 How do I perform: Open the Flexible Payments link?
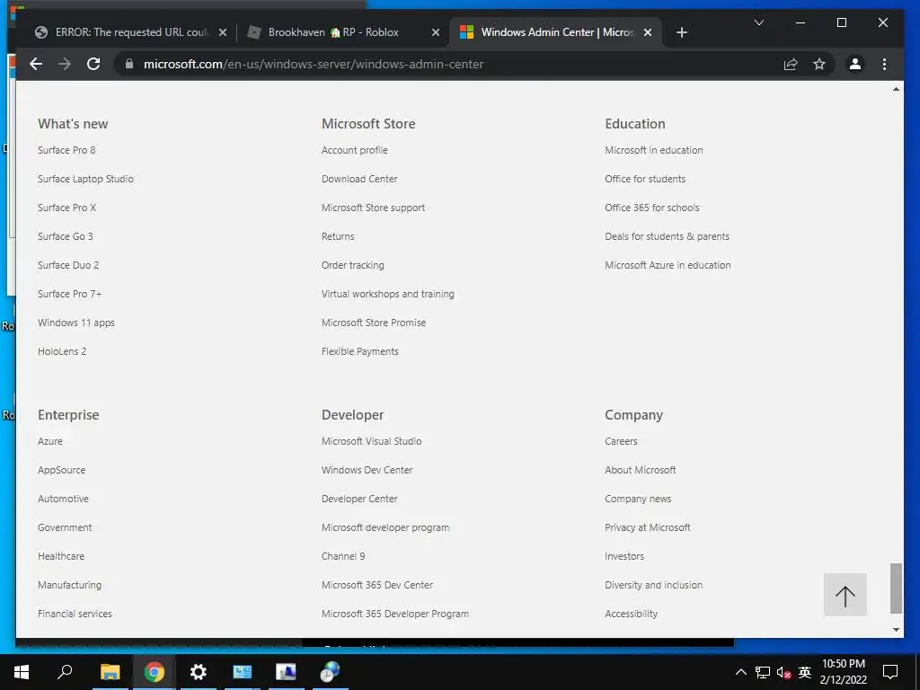pyautogui.click(x=359, y=351)
